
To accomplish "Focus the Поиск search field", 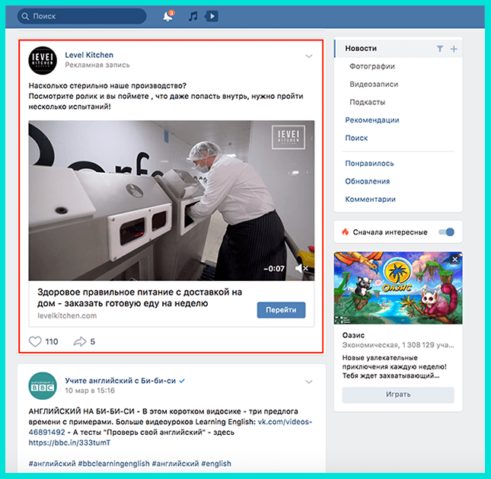I will click(x=81, y=16).
